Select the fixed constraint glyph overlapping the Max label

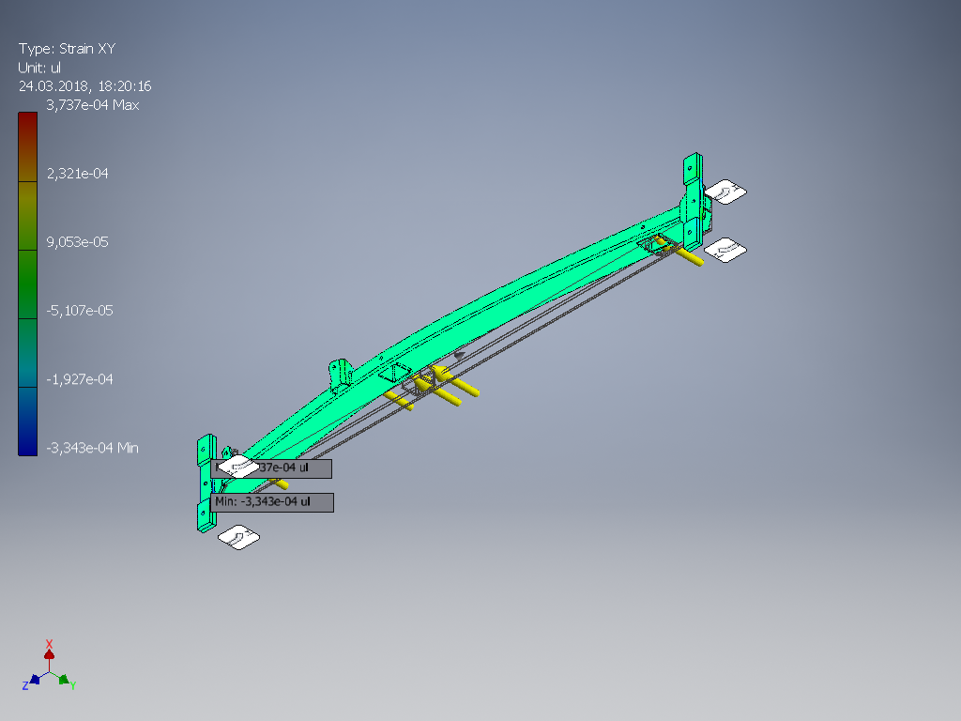[238, 467]
